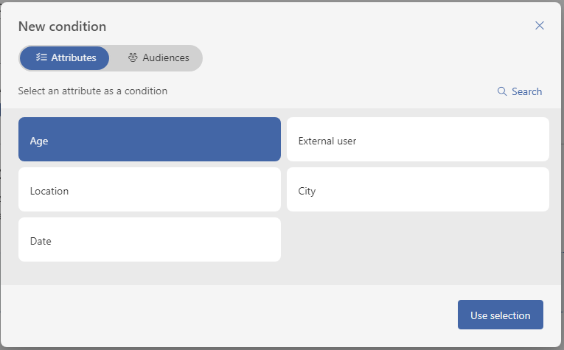Click the 'Attributes' text label
The height and width of the screenshot is (350, 564).
point(74,57)
